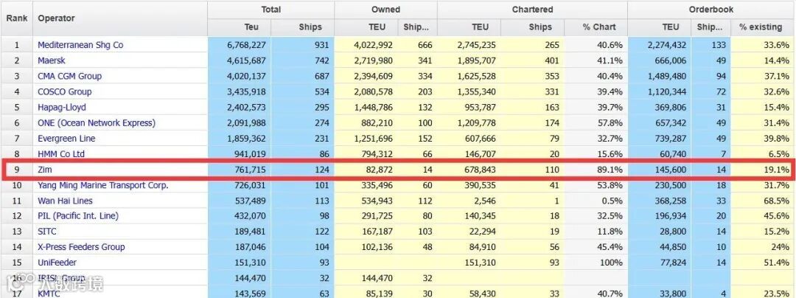796x298 pixels.
Task: Select the 39.8% existing percentage
Action: 777,139
